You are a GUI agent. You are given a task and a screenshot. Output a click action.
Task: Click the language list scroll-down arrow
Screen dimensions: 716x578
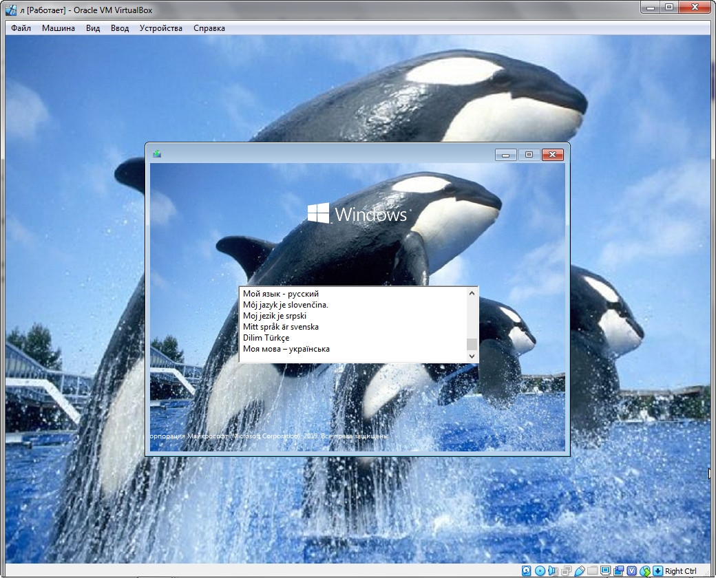472,356
